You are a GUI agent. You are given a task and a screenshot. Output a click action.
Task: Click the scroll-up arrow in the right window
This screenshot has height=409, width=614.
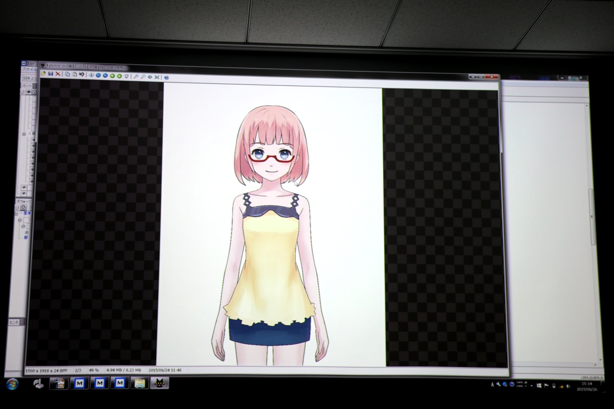[x=587, y=106]
